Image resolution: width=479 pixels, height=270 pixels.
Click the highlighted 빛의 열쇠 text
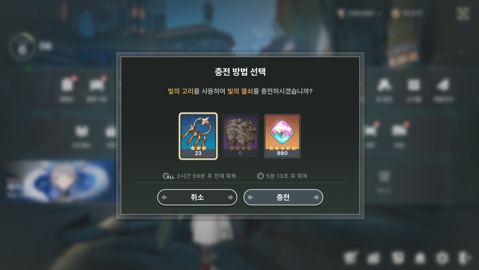240,91
